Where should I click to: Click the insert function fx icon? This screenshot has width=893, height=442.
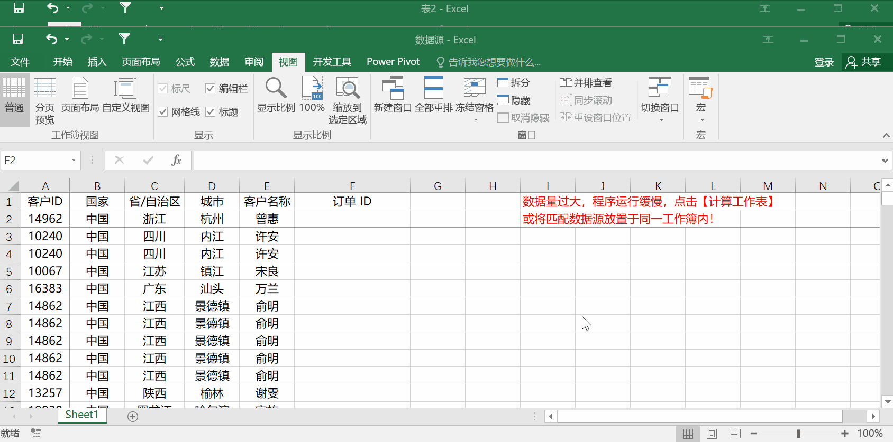pos(177,160)
